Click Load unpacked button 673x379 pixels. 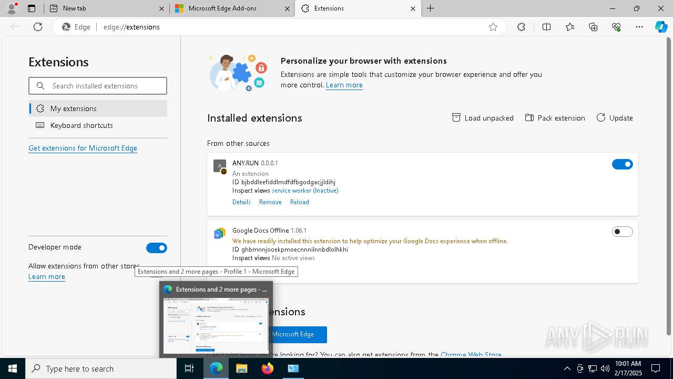click(x=483, y=118)
